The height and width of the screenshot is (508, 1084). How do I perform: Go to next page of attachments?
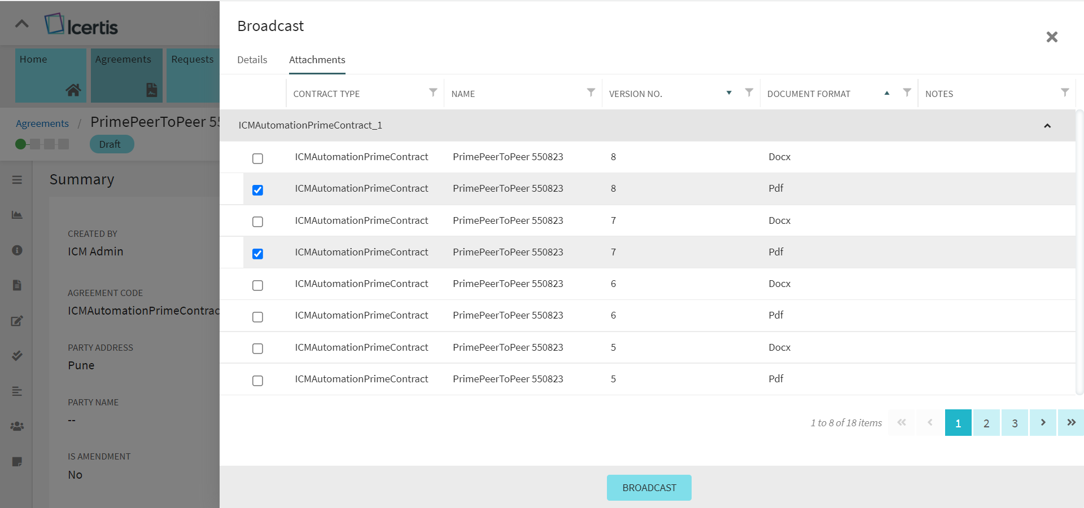1042,423
